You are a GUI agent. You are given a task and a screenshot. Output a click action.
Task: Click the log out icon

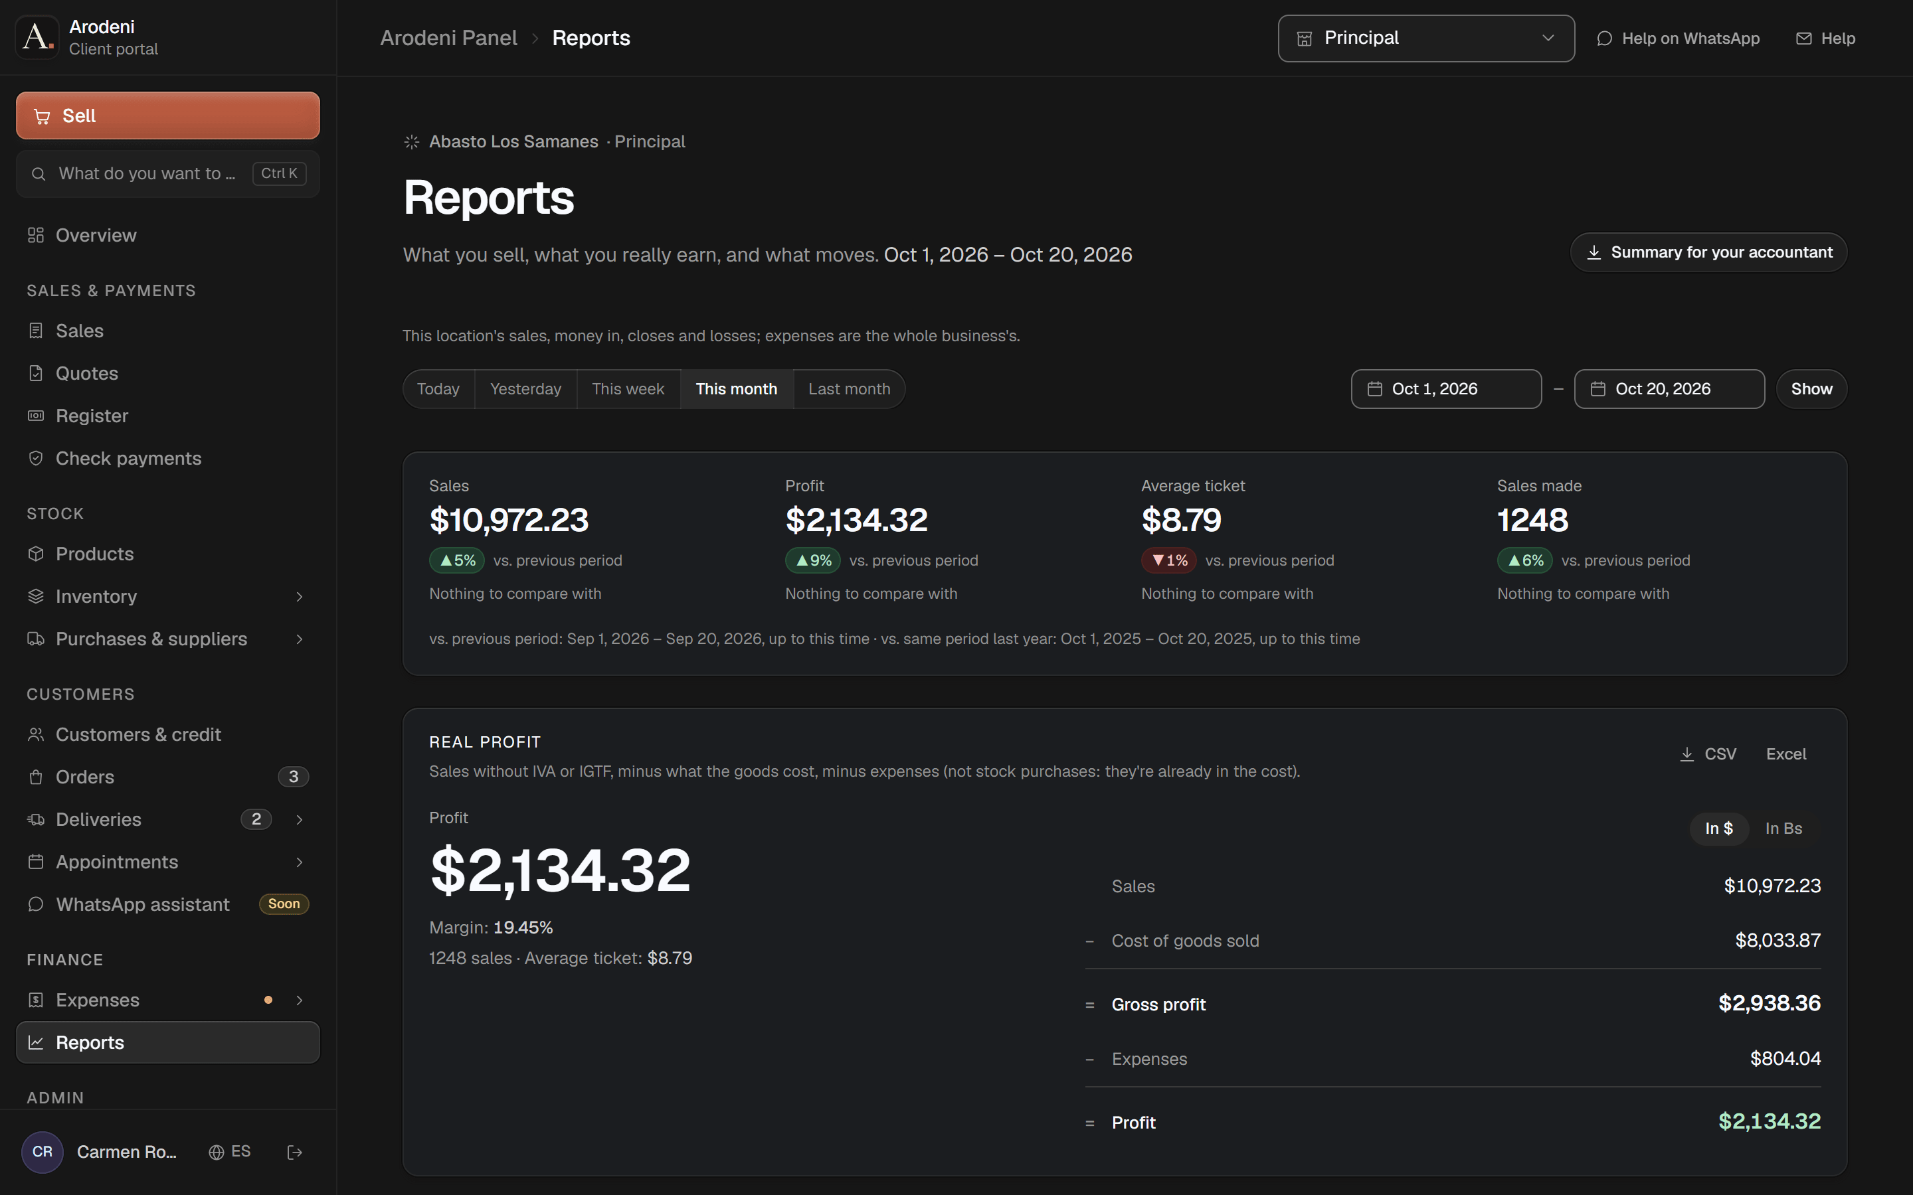295,1153
